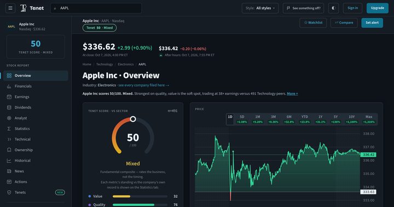
Task: Select the 5Y price range tab
Action: coord(336,119)
